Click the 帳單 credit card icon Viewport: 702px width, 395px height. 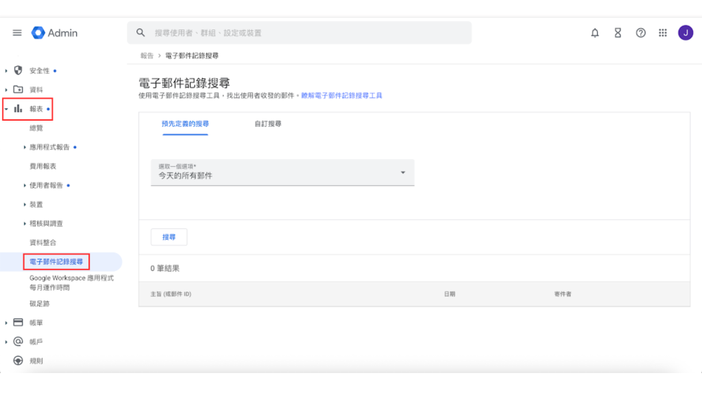(18, 322)
